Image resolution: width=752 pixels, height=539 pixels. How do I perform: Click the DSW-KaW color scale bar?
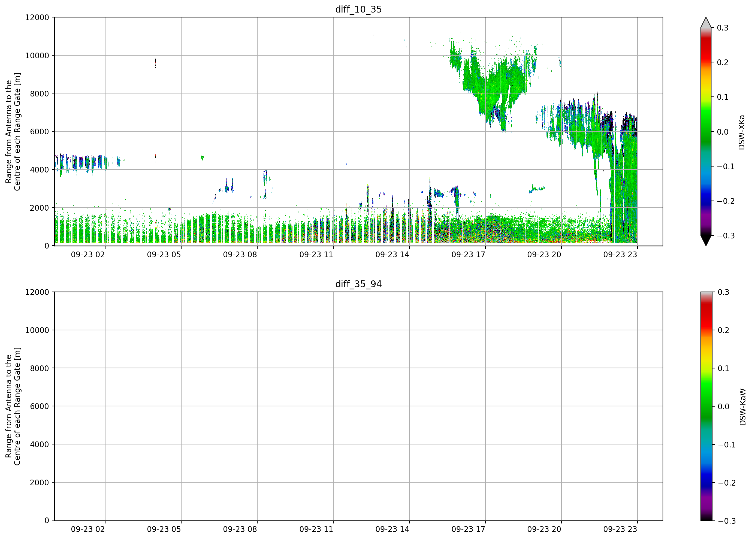point(706,406)
